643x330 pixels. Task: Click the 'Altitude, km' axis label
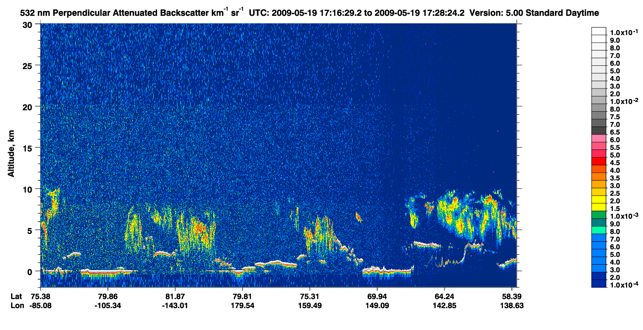10,155
